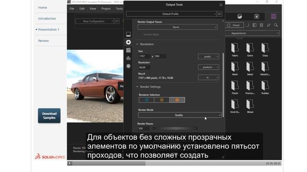
Task: Click the Download Samples button
Action: (49, 116)
